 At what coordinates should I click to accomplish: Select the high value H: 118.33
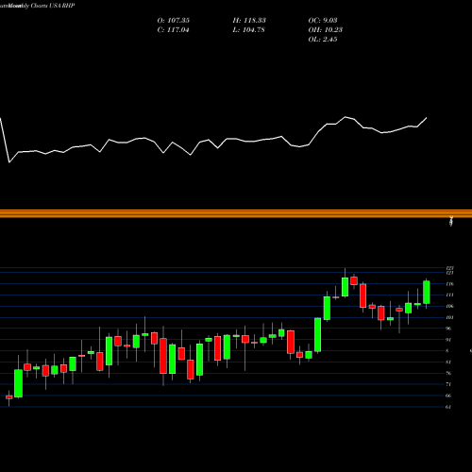tap(249, 21)
